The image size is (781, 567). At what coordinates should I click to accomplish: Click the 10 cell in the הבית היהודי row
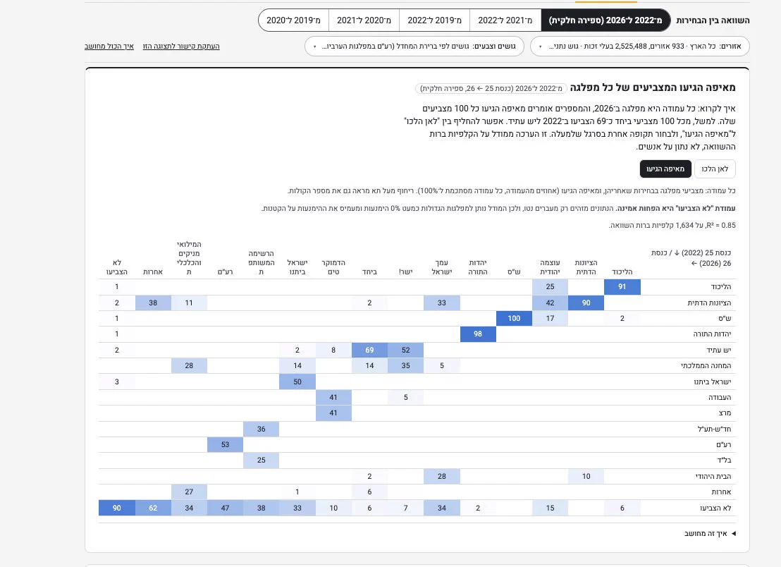[586, 476]
